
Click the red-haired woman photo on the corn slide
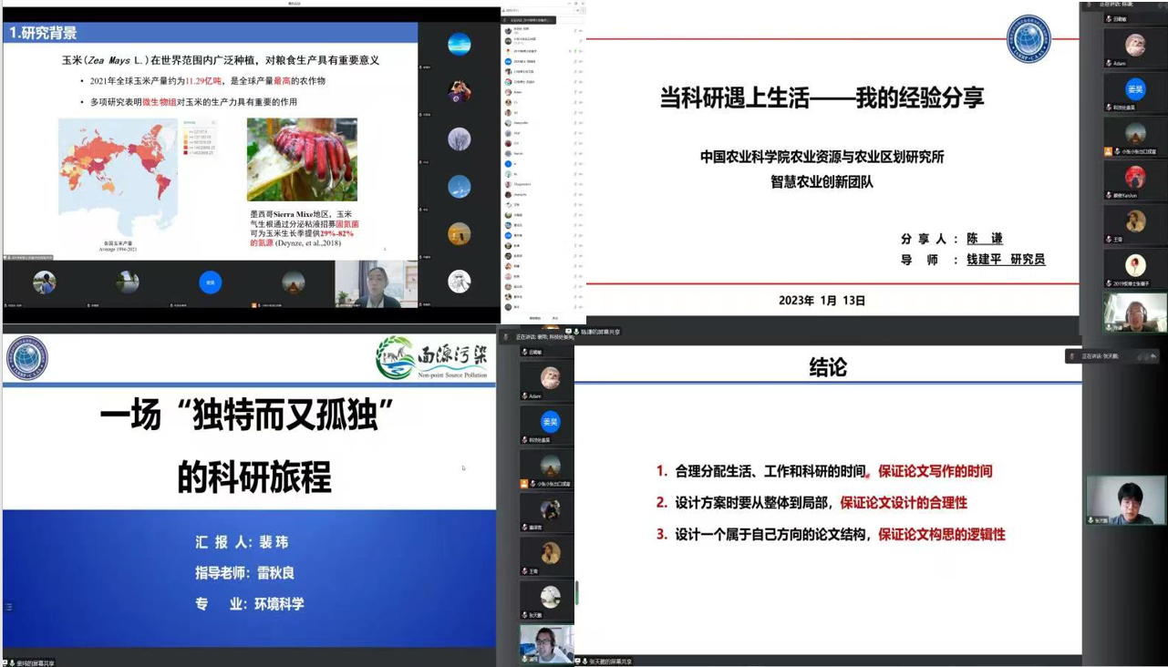point(302,159)
